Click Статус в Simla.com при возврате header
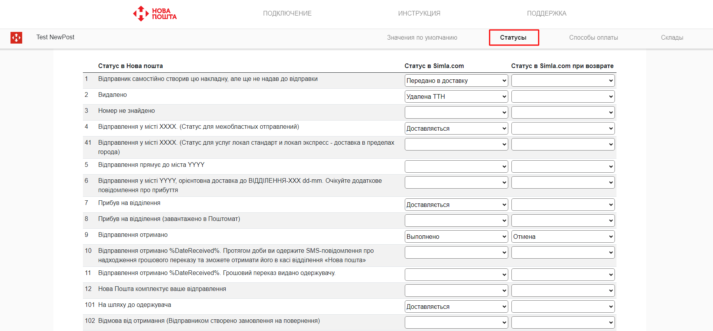Viewport: 713px width, 331px height. [x=562, y=66]
